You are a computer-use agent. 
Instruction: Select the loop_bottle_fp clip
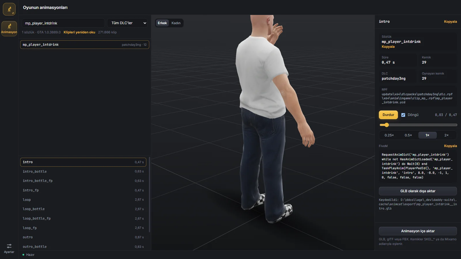pyautogui.click(x=83, y=218)
